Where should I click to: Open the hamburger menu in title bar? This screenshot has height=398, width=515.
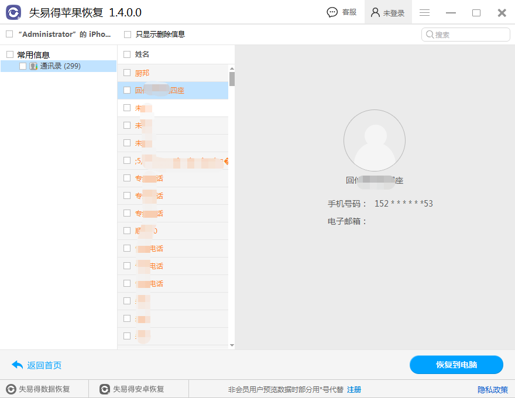coord(424,12)
